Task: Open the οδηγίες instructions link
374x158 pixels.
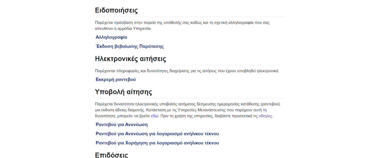Action: point(266,116)
